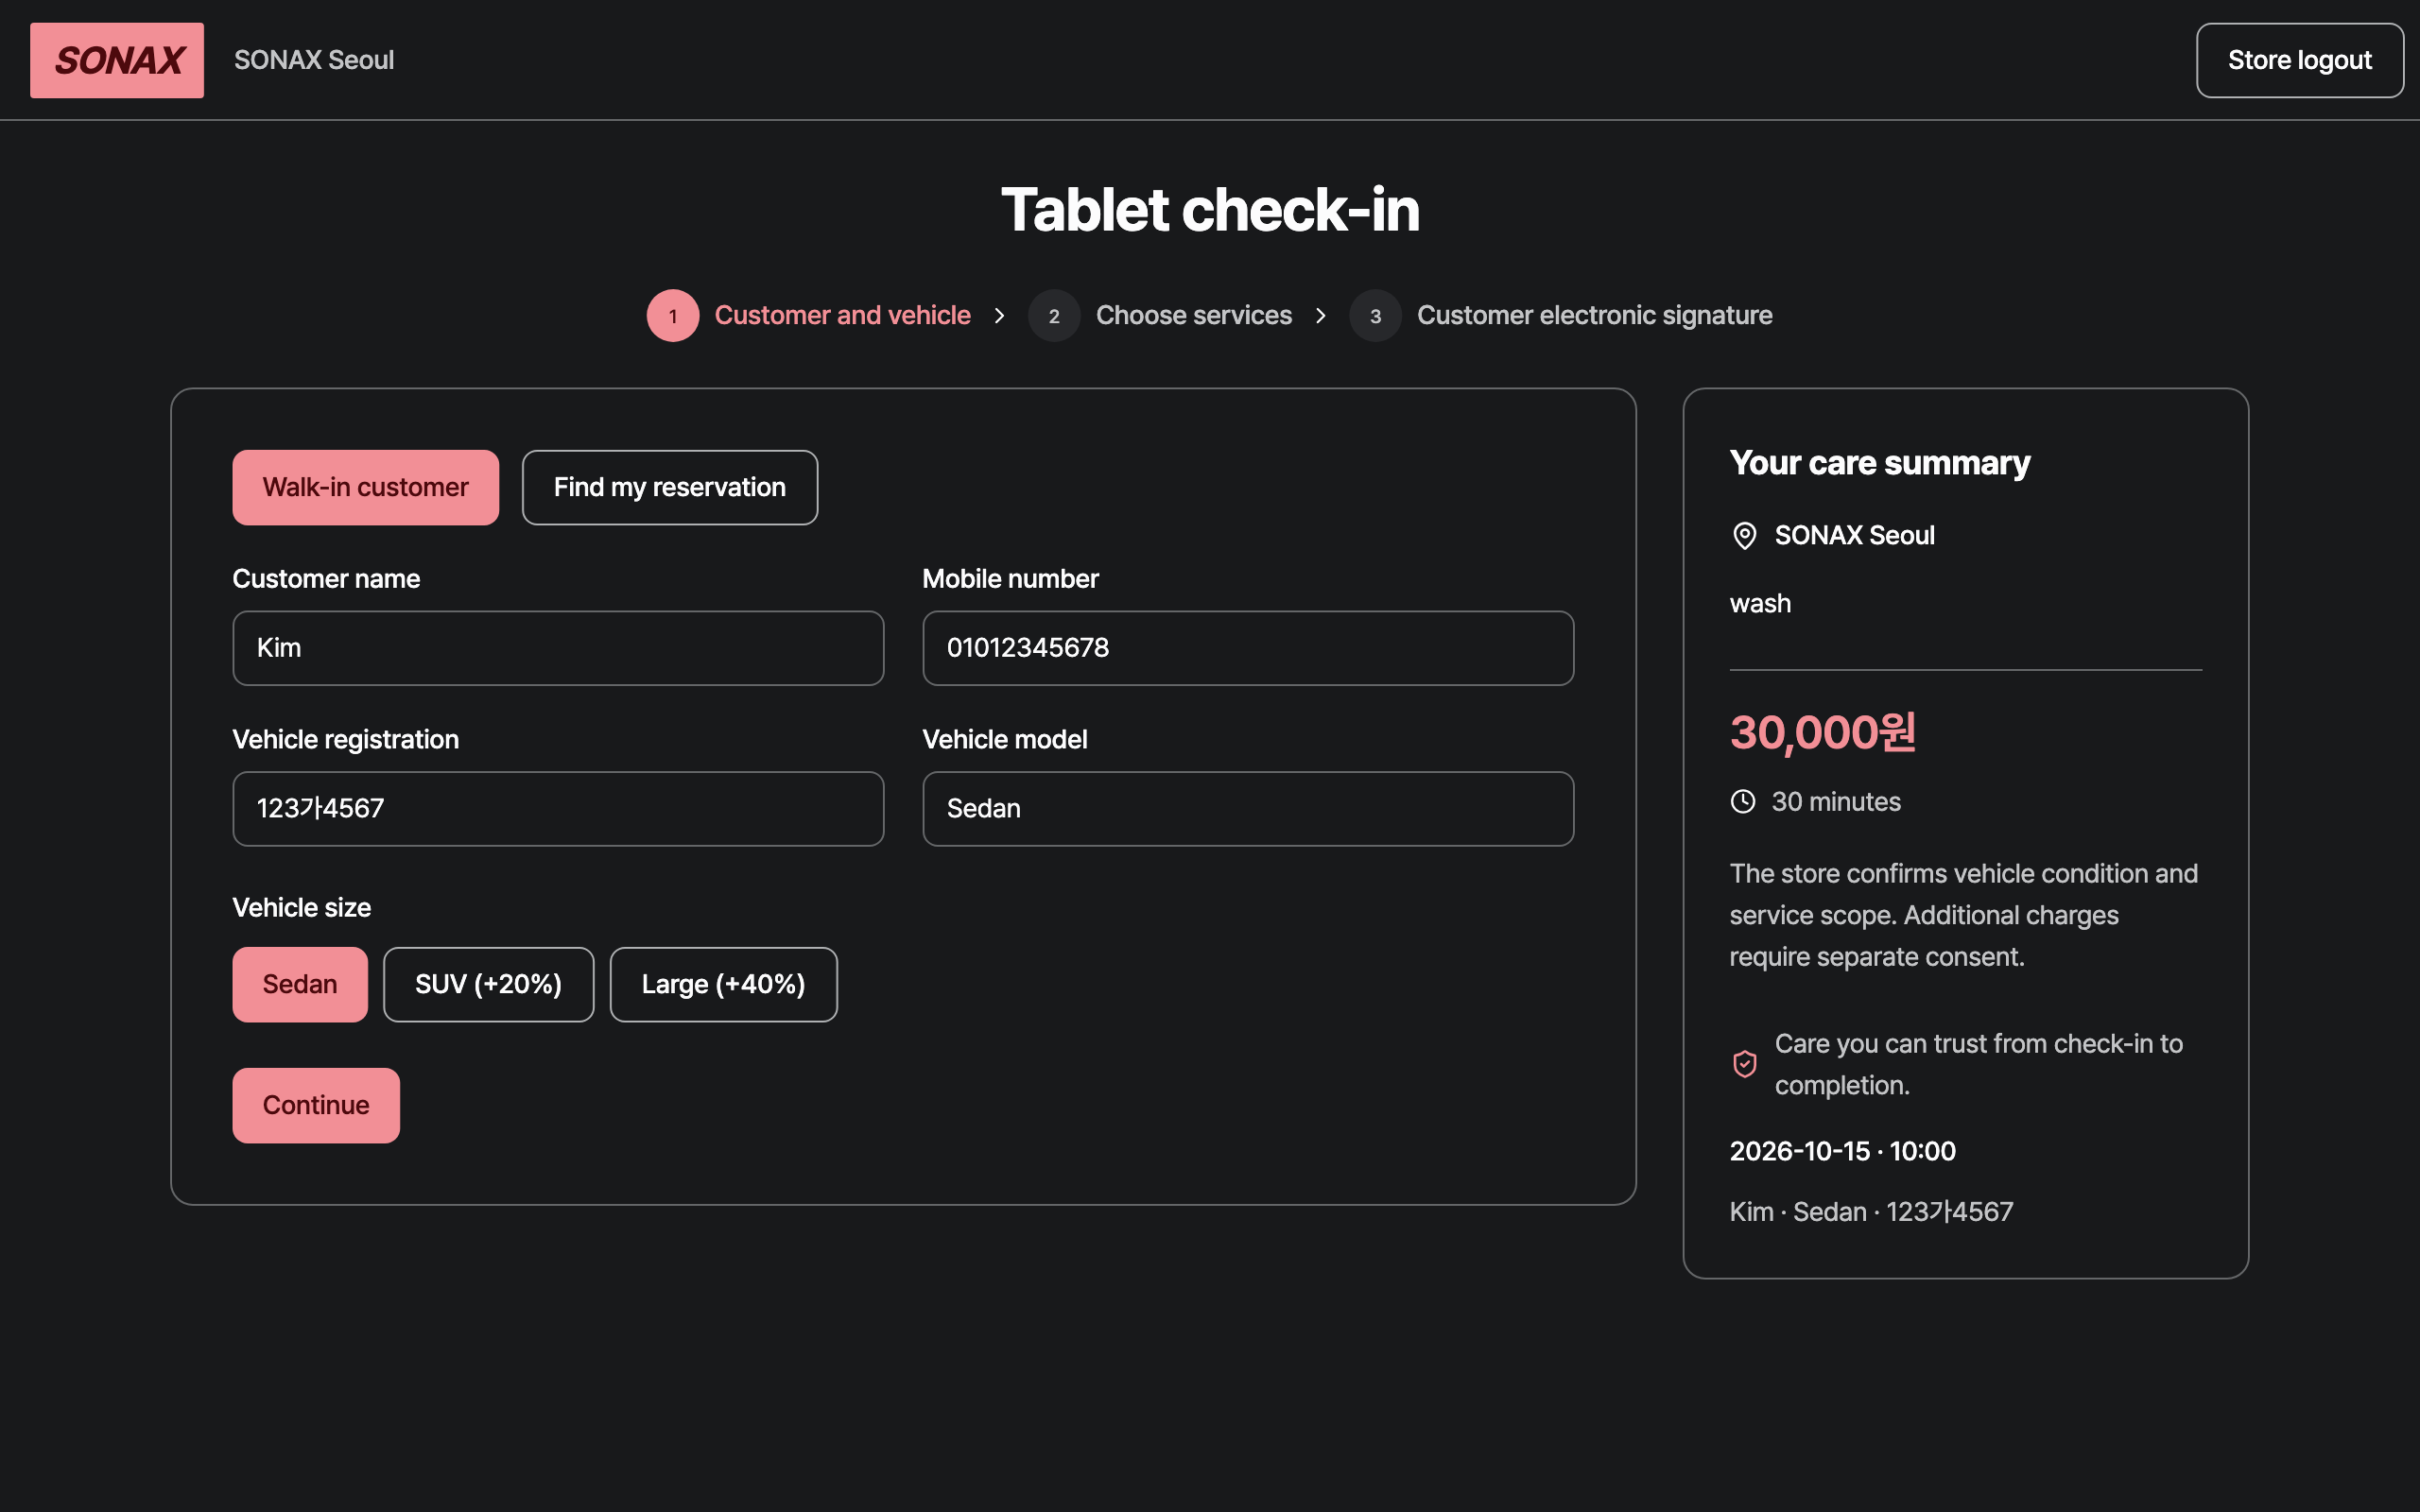Click chevron after Choose services step
2420x1512 pixels.
coord(1321,316)
